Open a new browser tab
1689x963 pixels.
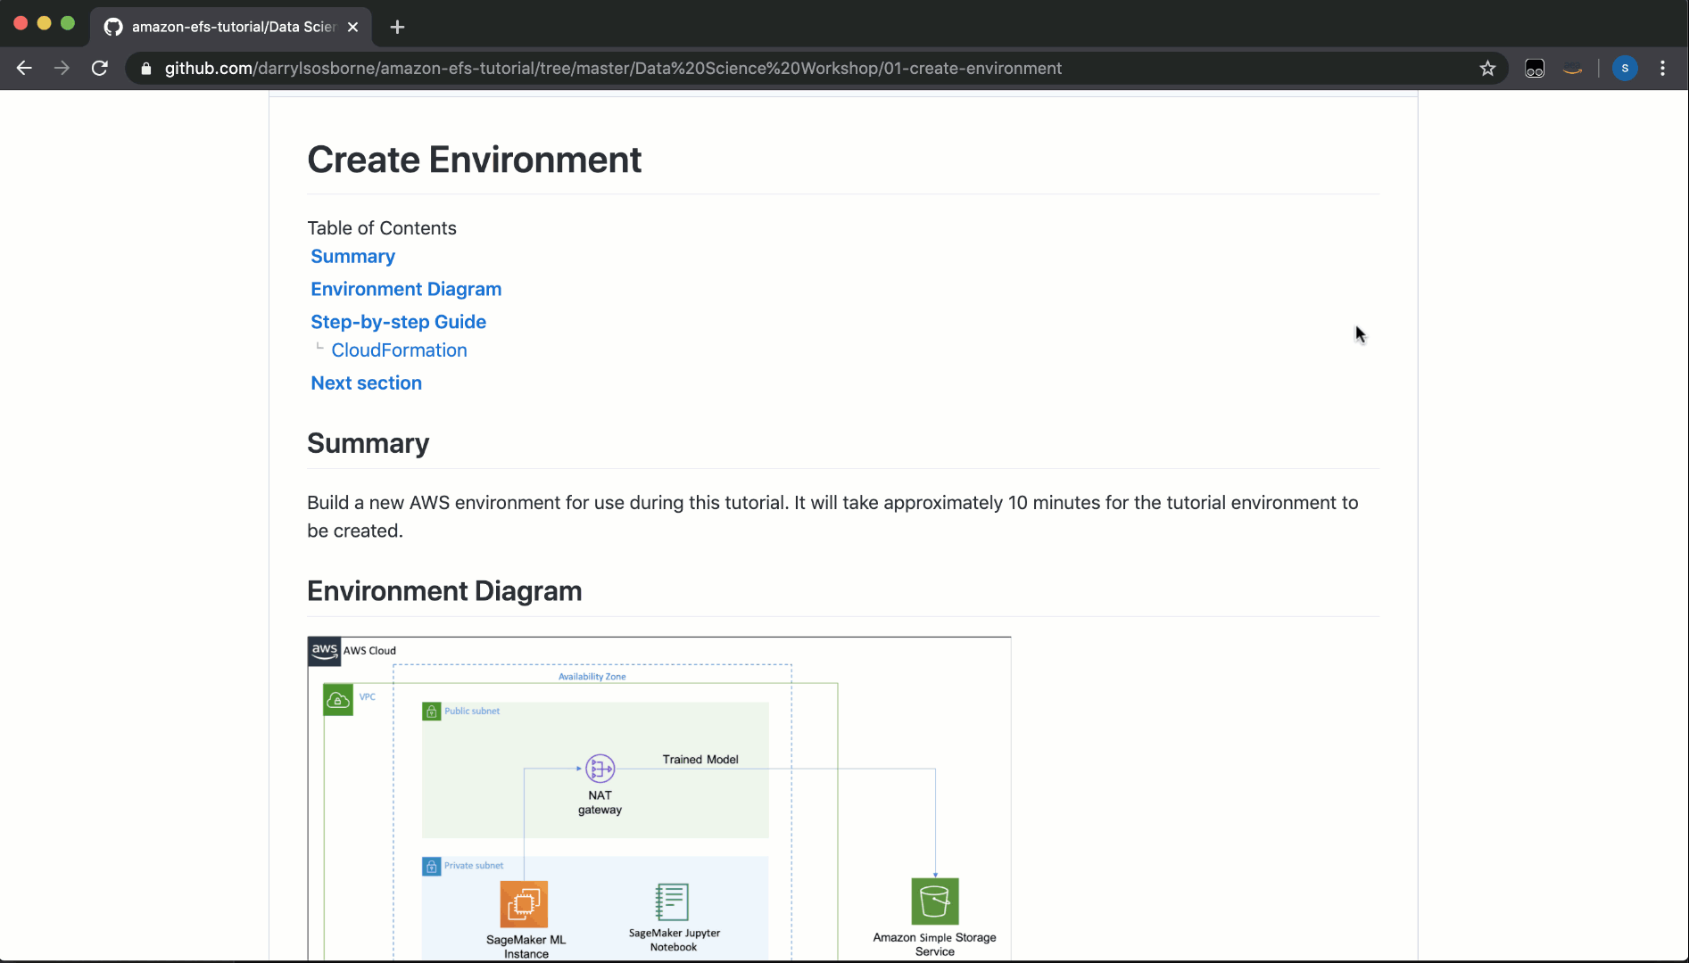398,27
